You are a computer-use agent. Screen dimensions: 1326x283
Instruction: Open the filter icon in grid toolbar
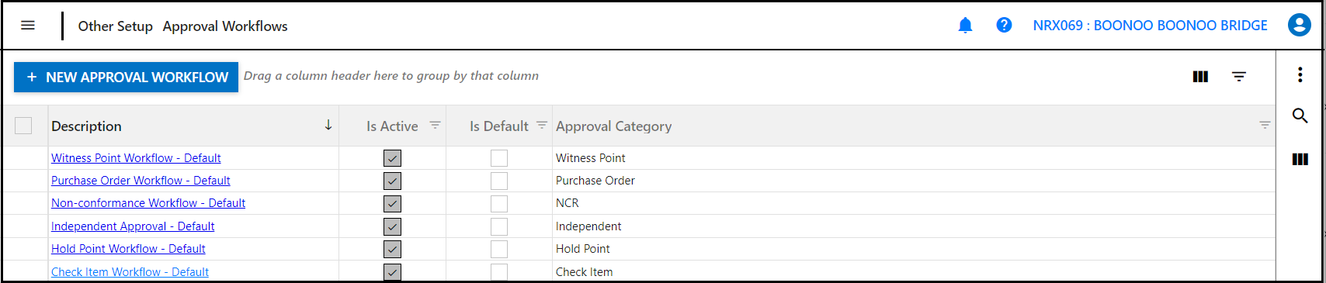click(1239, 76)
